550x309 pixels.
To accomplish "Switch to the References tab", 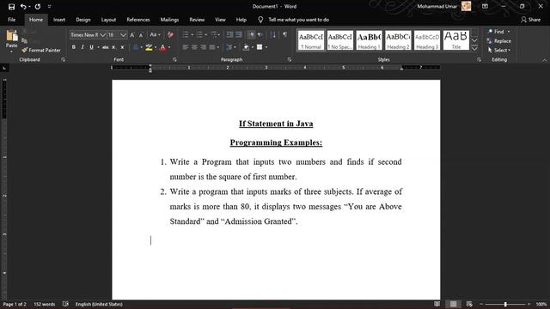I will 138,20.
